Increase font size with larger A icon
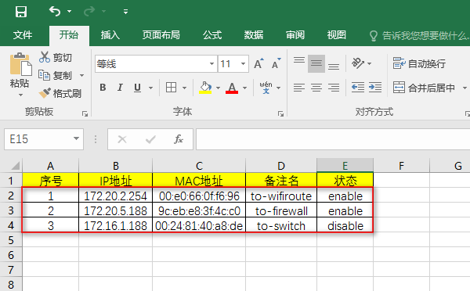The image size is (470, 291). (x=258, y=63)
